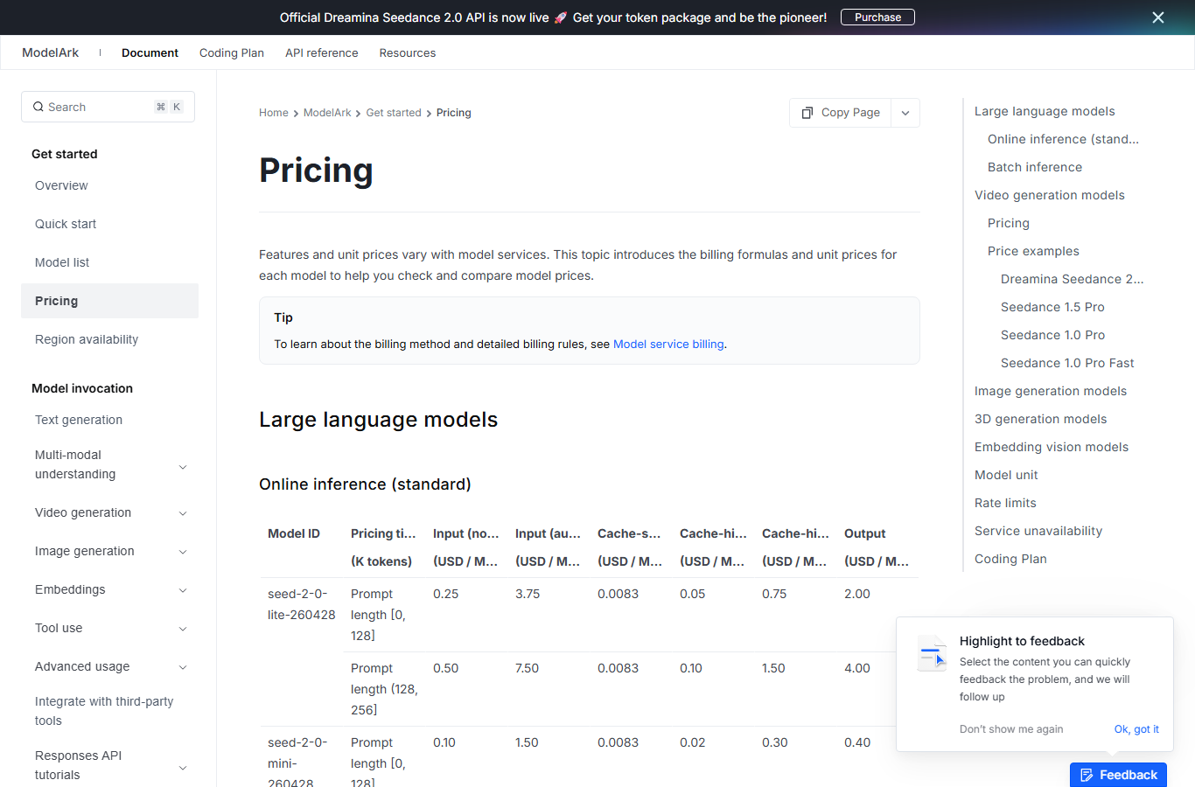Image resolution: width=1195 pixels, height=787 pixels.
Task: Click the 7.50 input price cell
Action: tap(528, 668)
